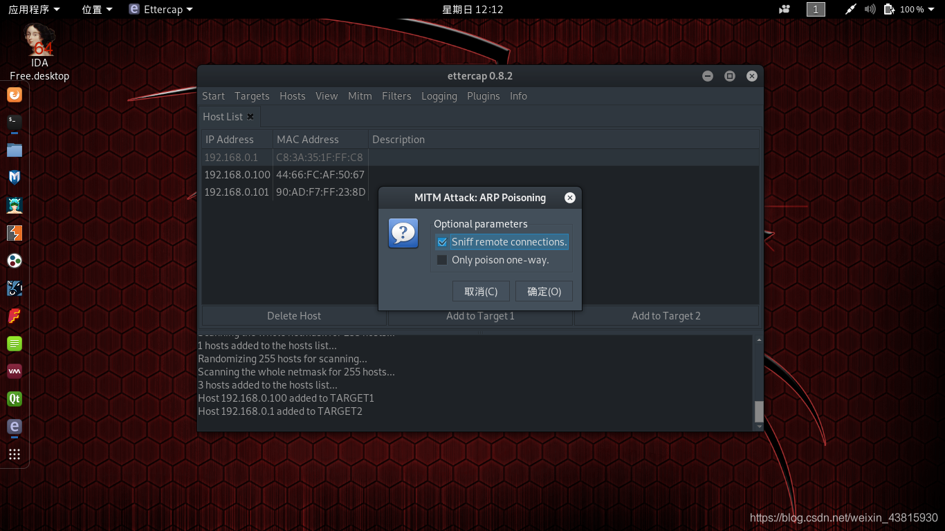Open the 应用程序 applications menu
The width and height of the screenshot is (945, 531).
(x=34, y=9)
